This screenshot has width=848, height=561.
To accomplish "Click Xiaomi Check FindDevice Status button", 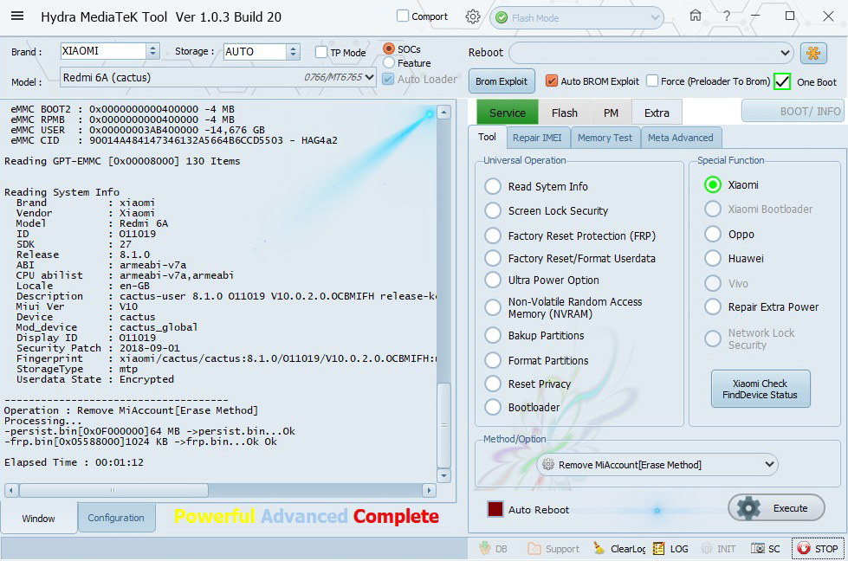I will pos(760,389).
